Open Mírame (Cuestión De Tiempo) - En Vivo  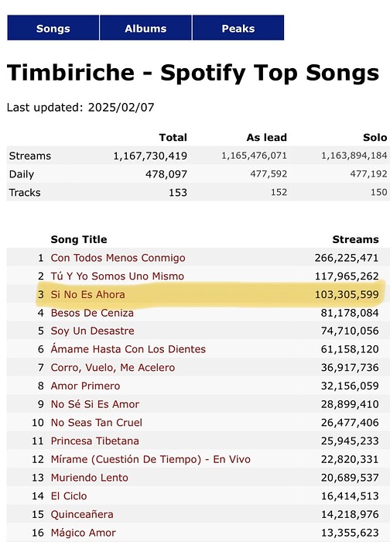(151, 459)
